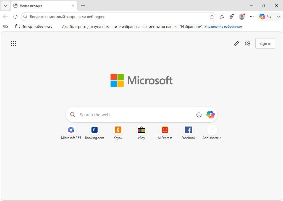283x201 pixels.
Task: Restore down the browser window
Action: point(264,6)
